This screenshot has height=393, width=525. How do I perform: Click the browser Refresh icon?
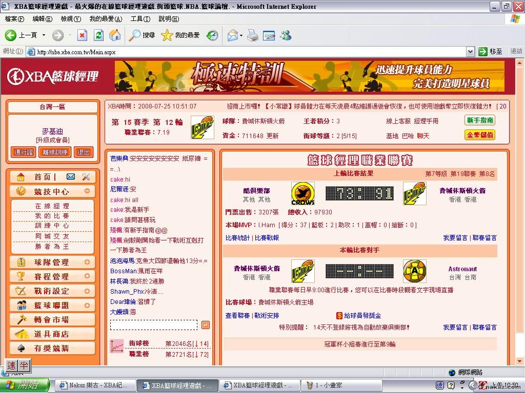point(98,35)
